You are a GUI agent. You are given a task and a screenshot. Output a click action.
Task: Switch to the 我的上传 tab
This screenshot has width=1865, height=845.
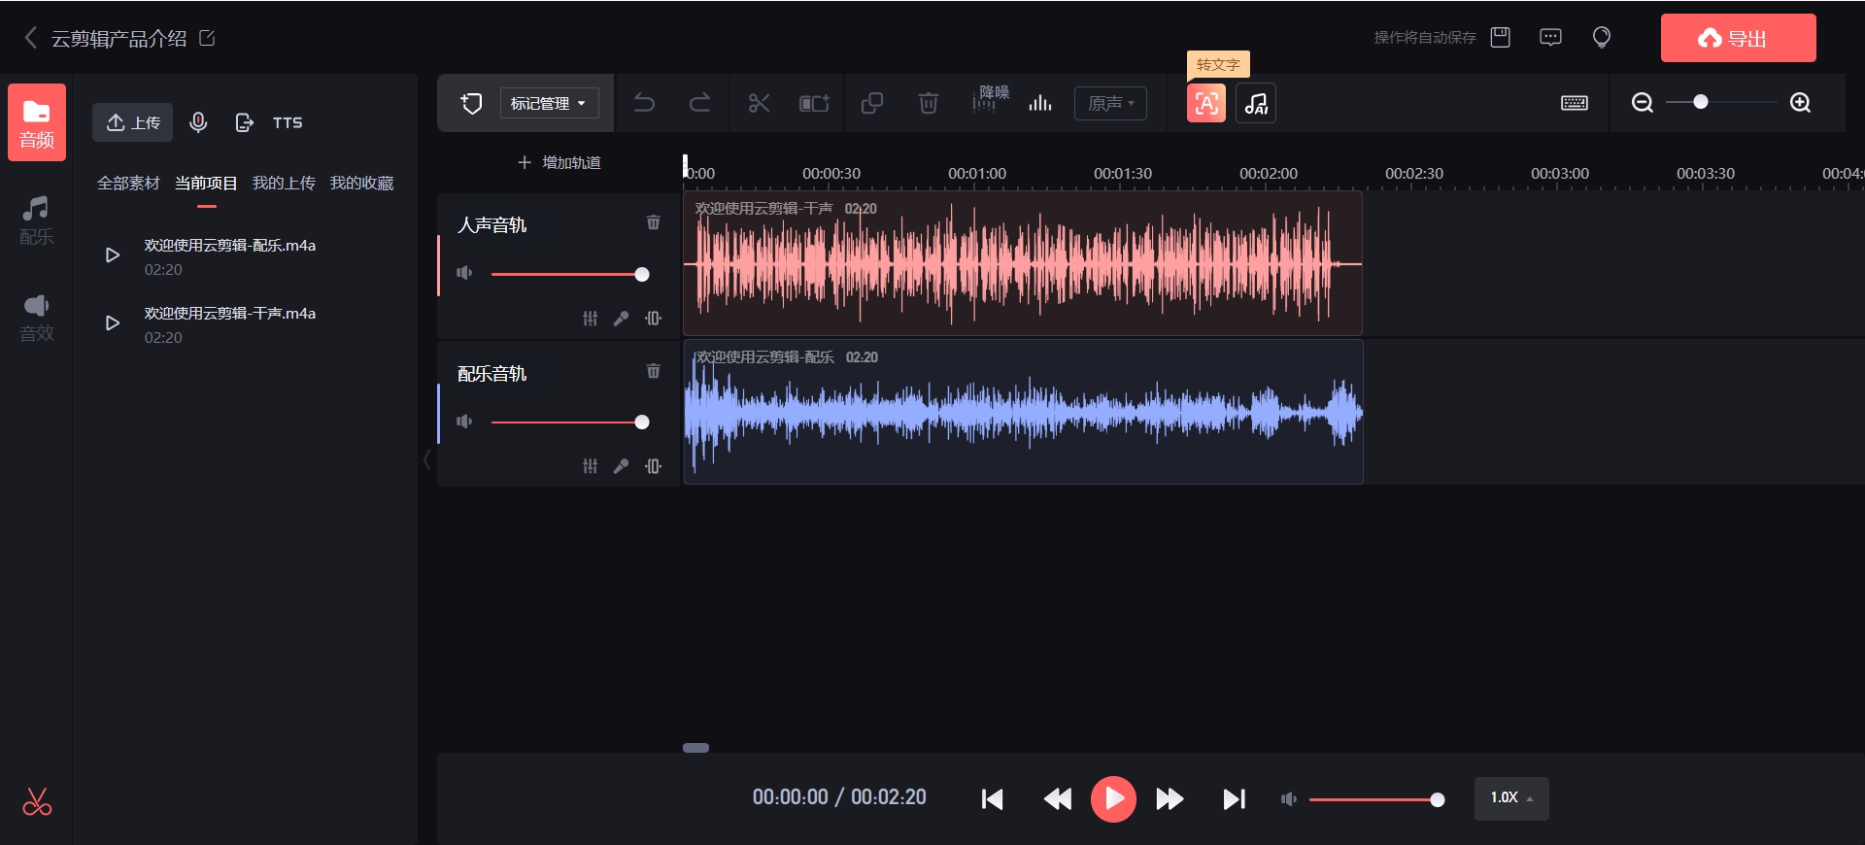tap(284, 183)
